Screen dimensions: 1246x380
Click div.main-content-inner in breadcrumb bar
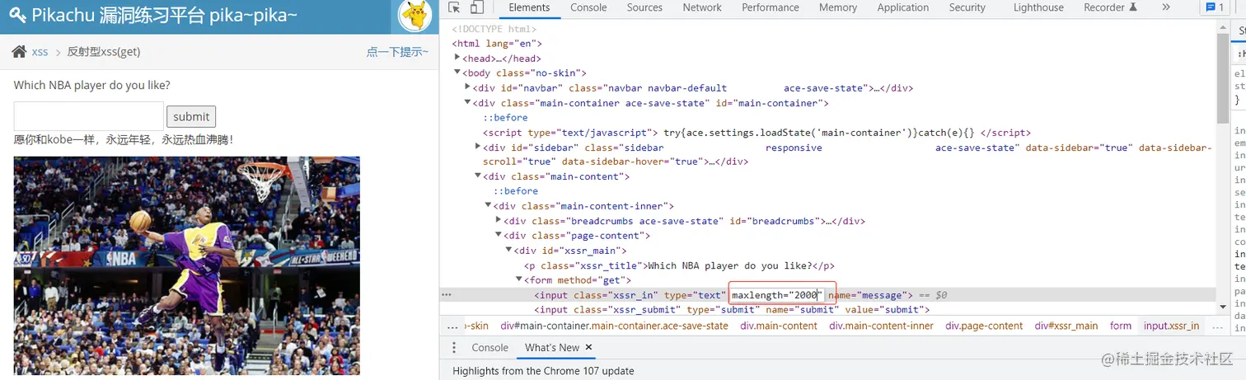[x=881, y=326]
